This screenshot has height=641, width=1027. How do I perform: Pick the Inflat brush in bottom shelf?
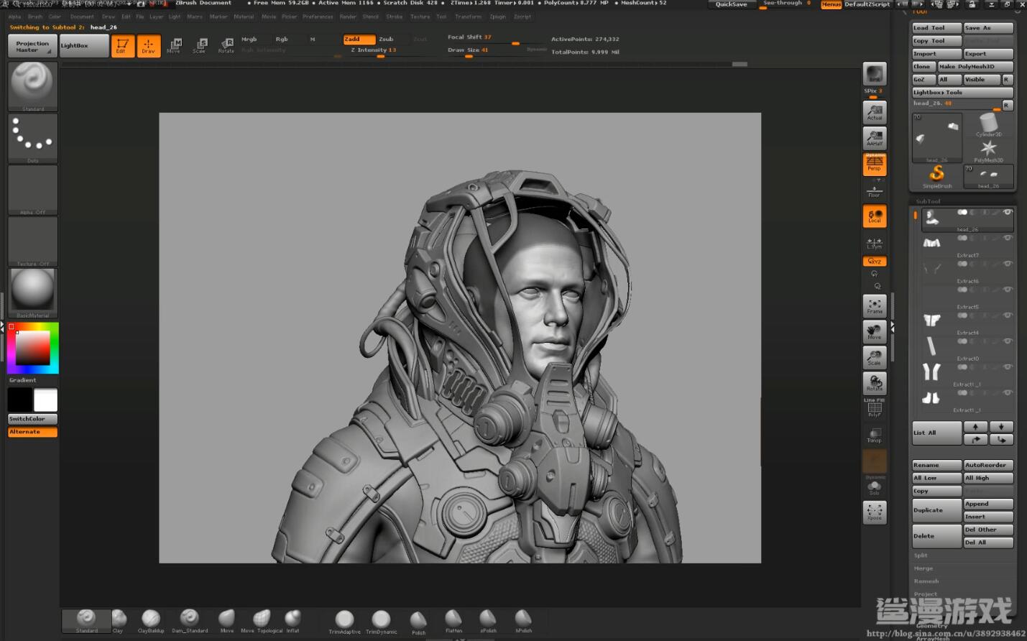293,621
